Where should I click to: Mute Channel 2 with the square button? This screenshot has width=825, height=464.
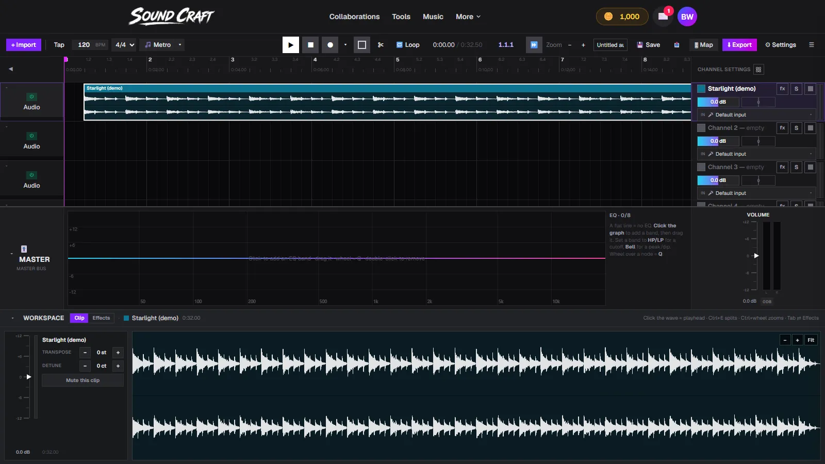coord(811,128)
